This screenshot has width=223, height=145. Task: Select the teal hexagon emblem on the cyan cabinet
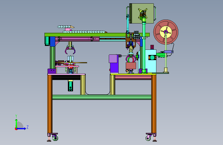click(x=152, y=58)
